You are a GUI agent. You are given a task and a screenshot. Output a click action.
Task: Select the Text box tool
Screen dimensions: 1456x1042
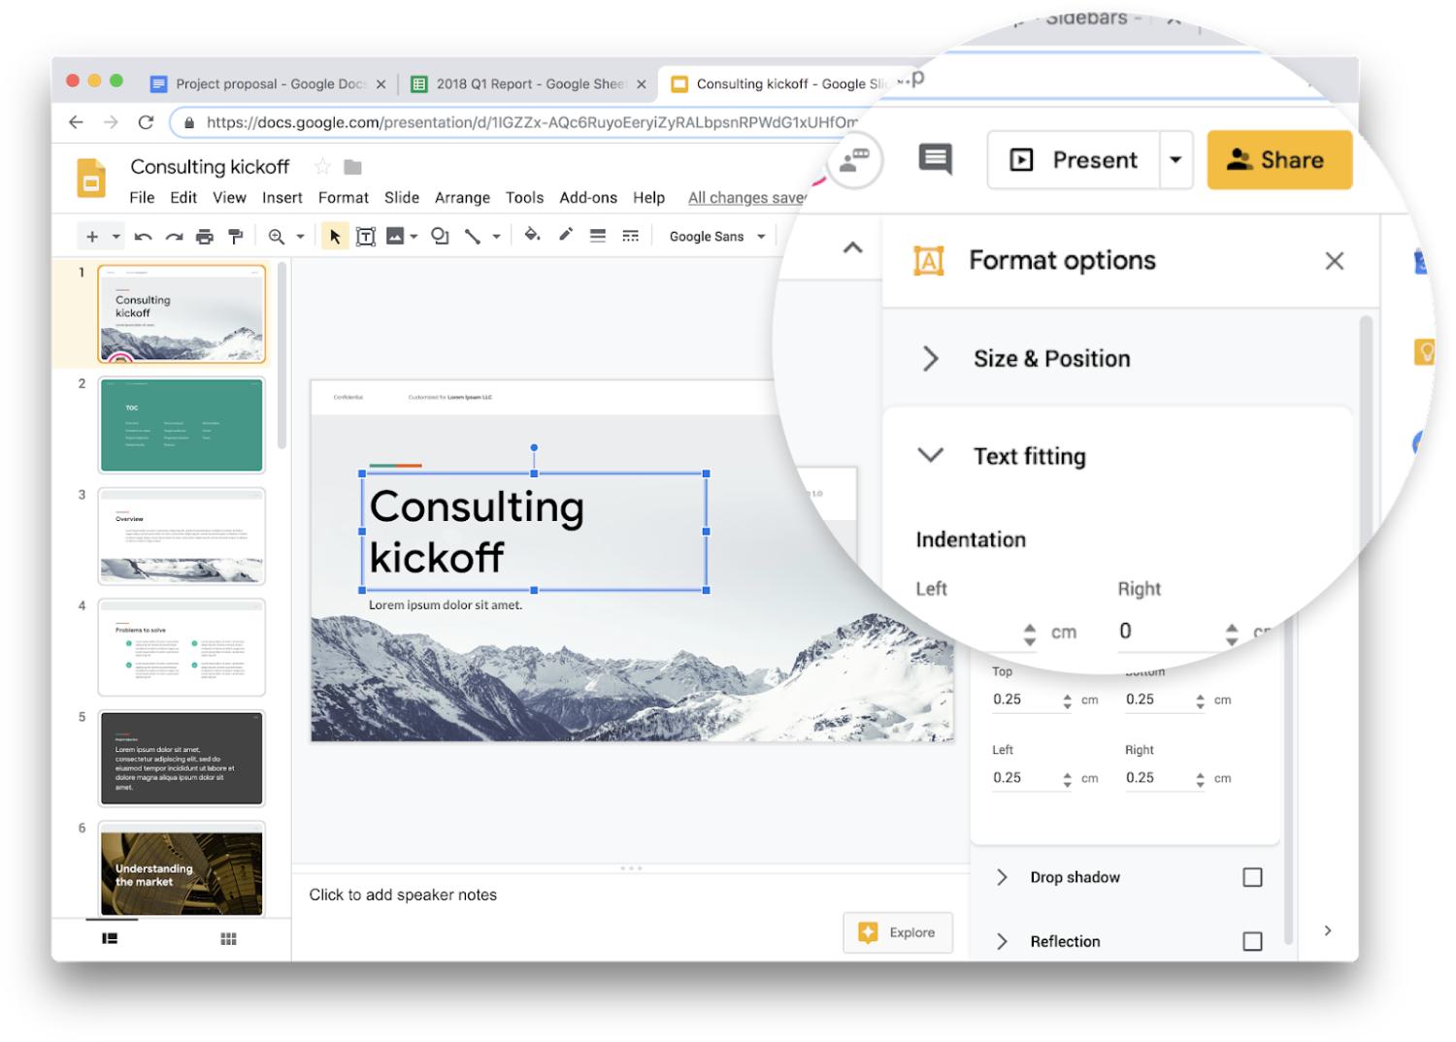(x=366, y=237)
